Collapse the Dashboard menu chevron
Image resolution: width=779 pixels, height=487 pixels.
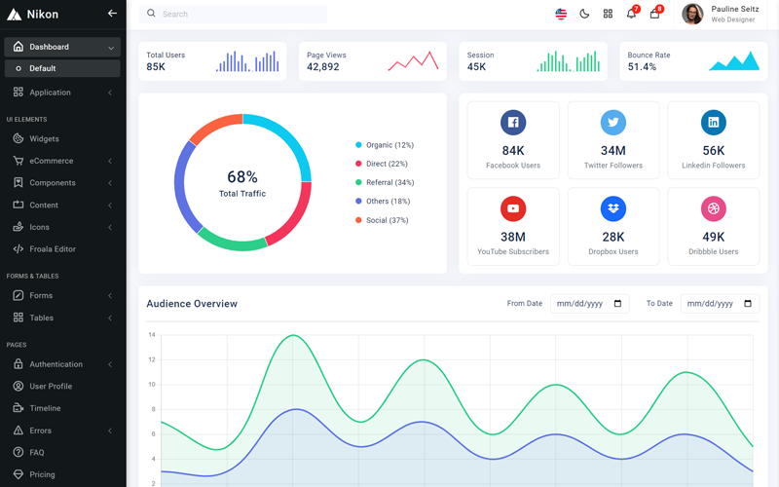pyautogui.click(x=111, y=47)
